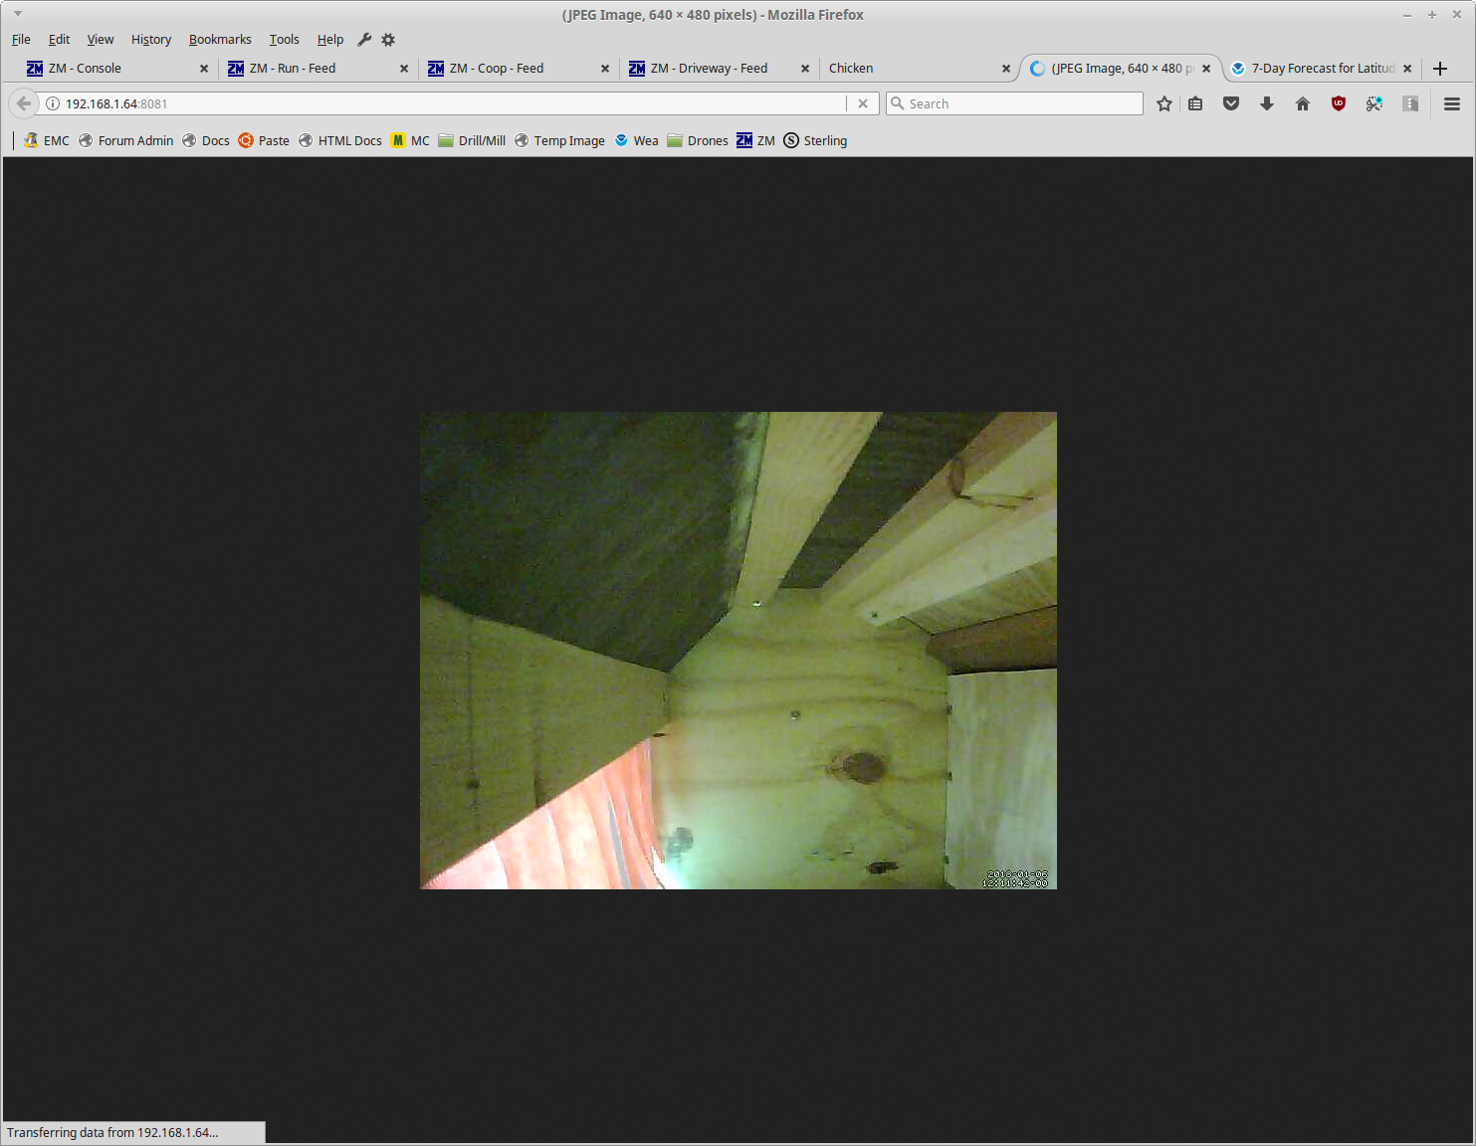This screenshot has width=1476, height=1146.
Task: Open the ZM bookmark
Action: tap(755, 140)
